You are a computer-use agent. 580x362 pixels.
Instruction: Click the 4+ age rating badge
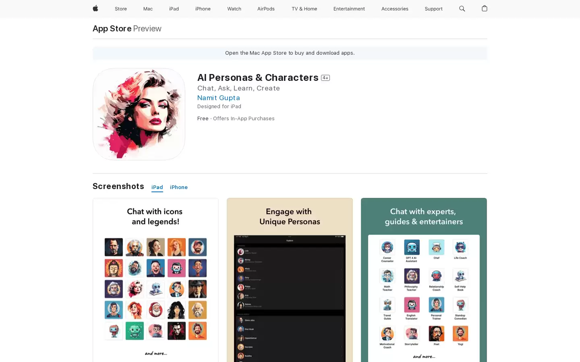pos(325,78)
